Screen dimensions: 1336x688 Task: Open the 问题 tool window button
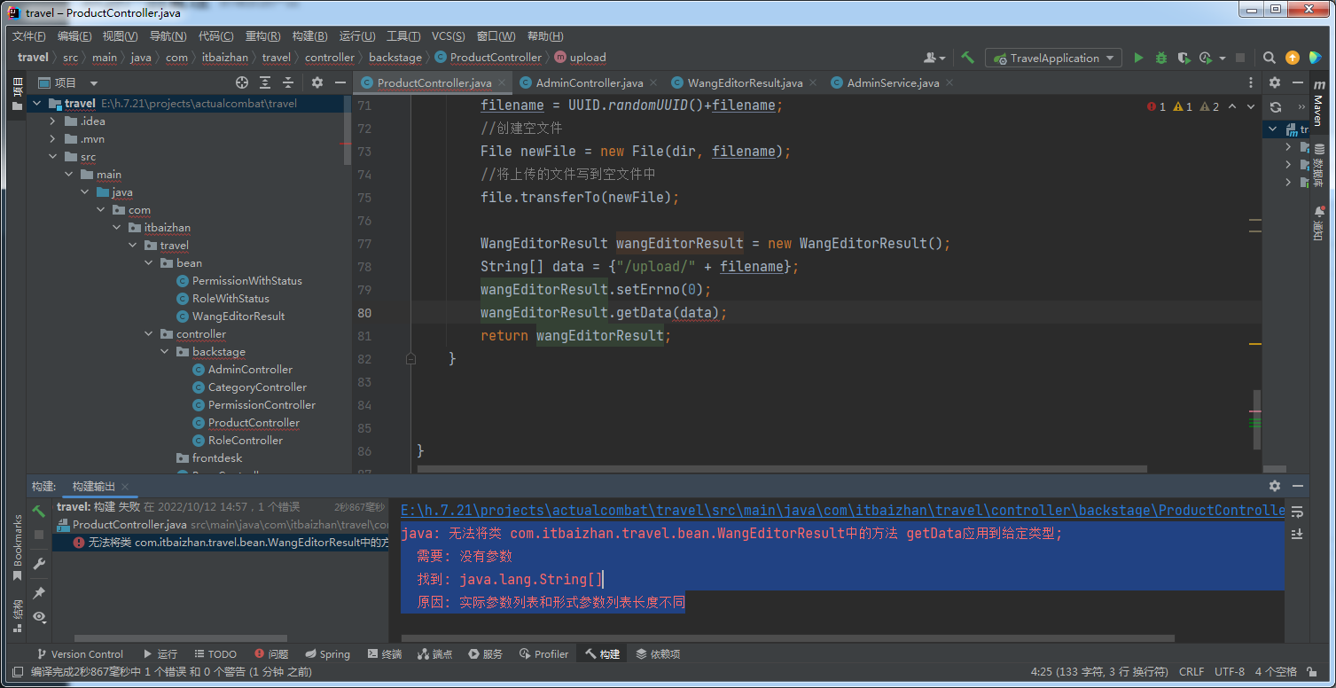[x=271, y=654]
